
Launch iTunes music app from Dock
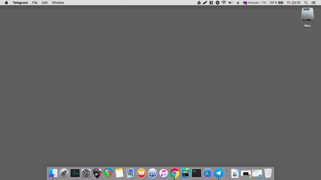(x=163, y=173)
